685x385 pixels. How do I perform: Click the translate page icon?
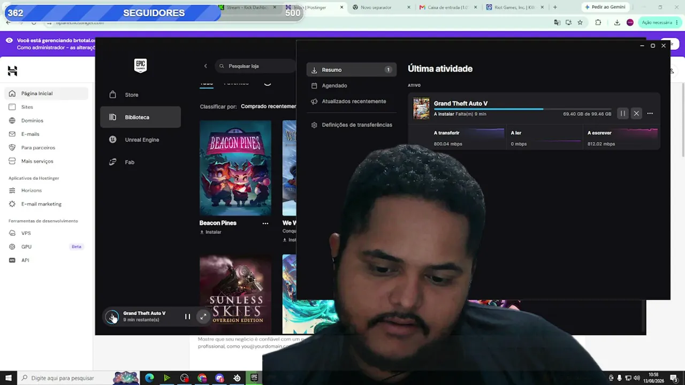(x=557, y=22)
